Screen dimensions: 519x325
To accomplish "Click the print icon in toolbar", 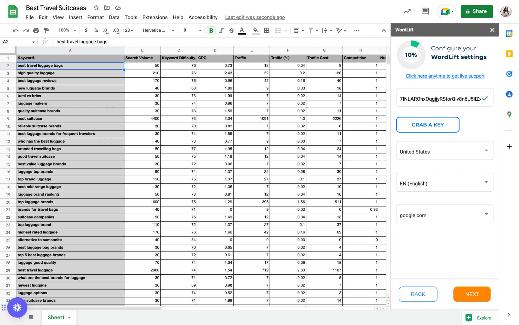I will pos(36,30).
